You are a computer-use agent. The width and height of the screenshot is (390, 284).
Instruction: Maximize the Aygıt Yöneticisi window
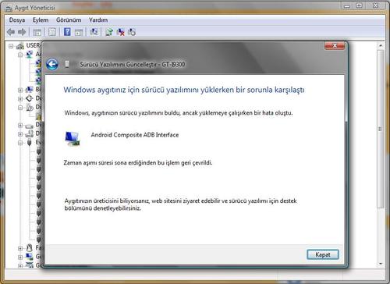(x=359, y=5)
